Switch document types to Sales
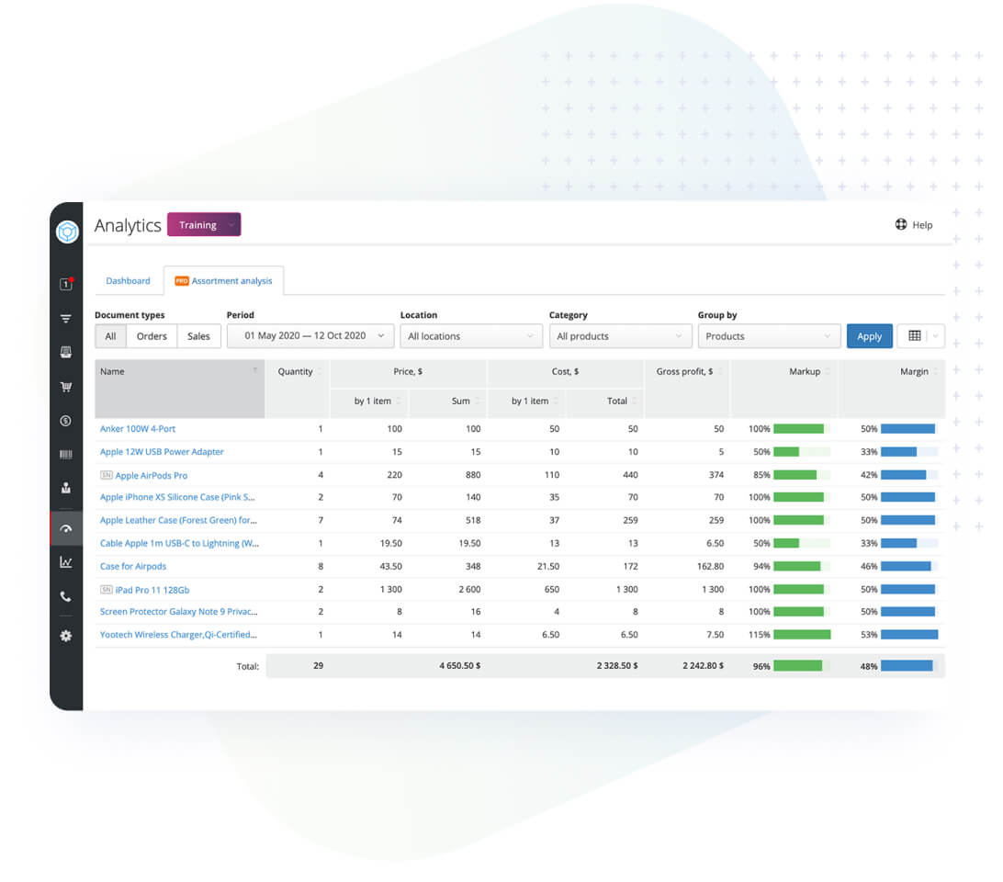 pos(198,336)
